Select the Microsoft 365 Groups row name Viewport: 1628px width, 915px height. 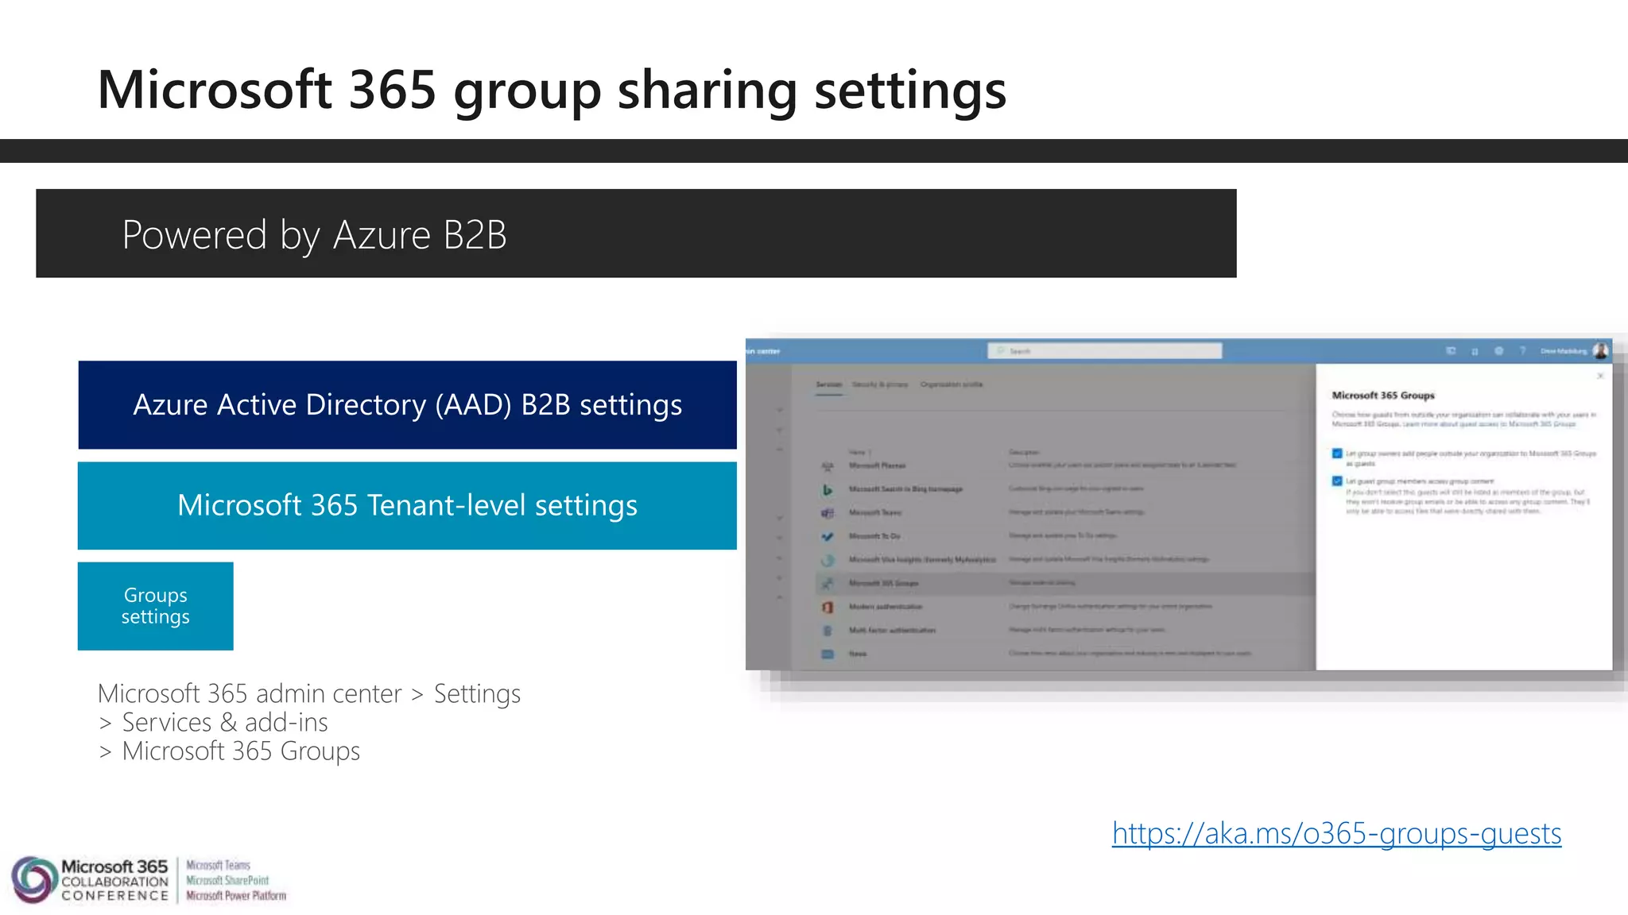coord(883,584)
